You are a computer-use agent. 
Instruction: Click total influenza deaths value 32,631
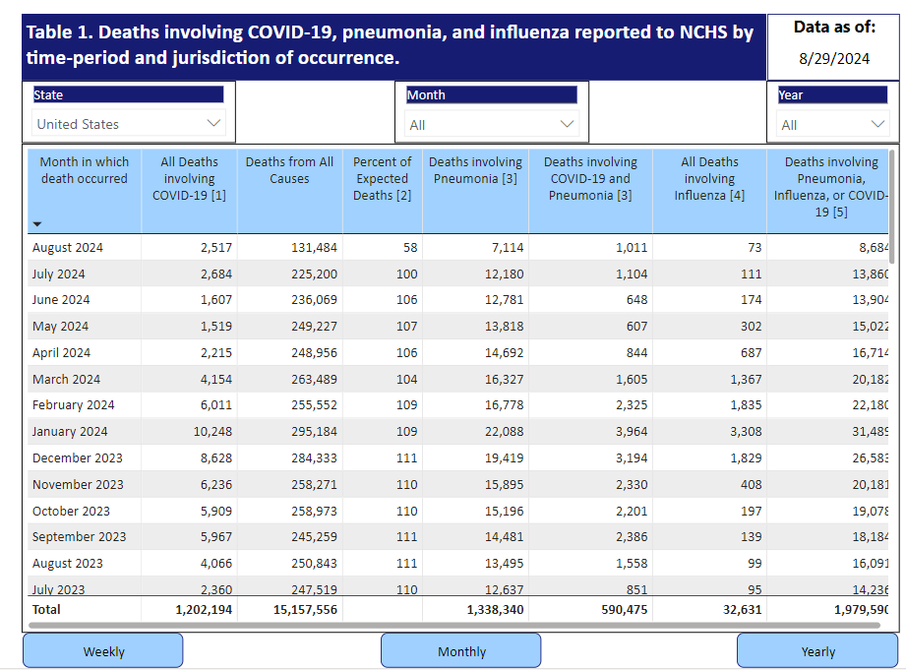[743, 609]
